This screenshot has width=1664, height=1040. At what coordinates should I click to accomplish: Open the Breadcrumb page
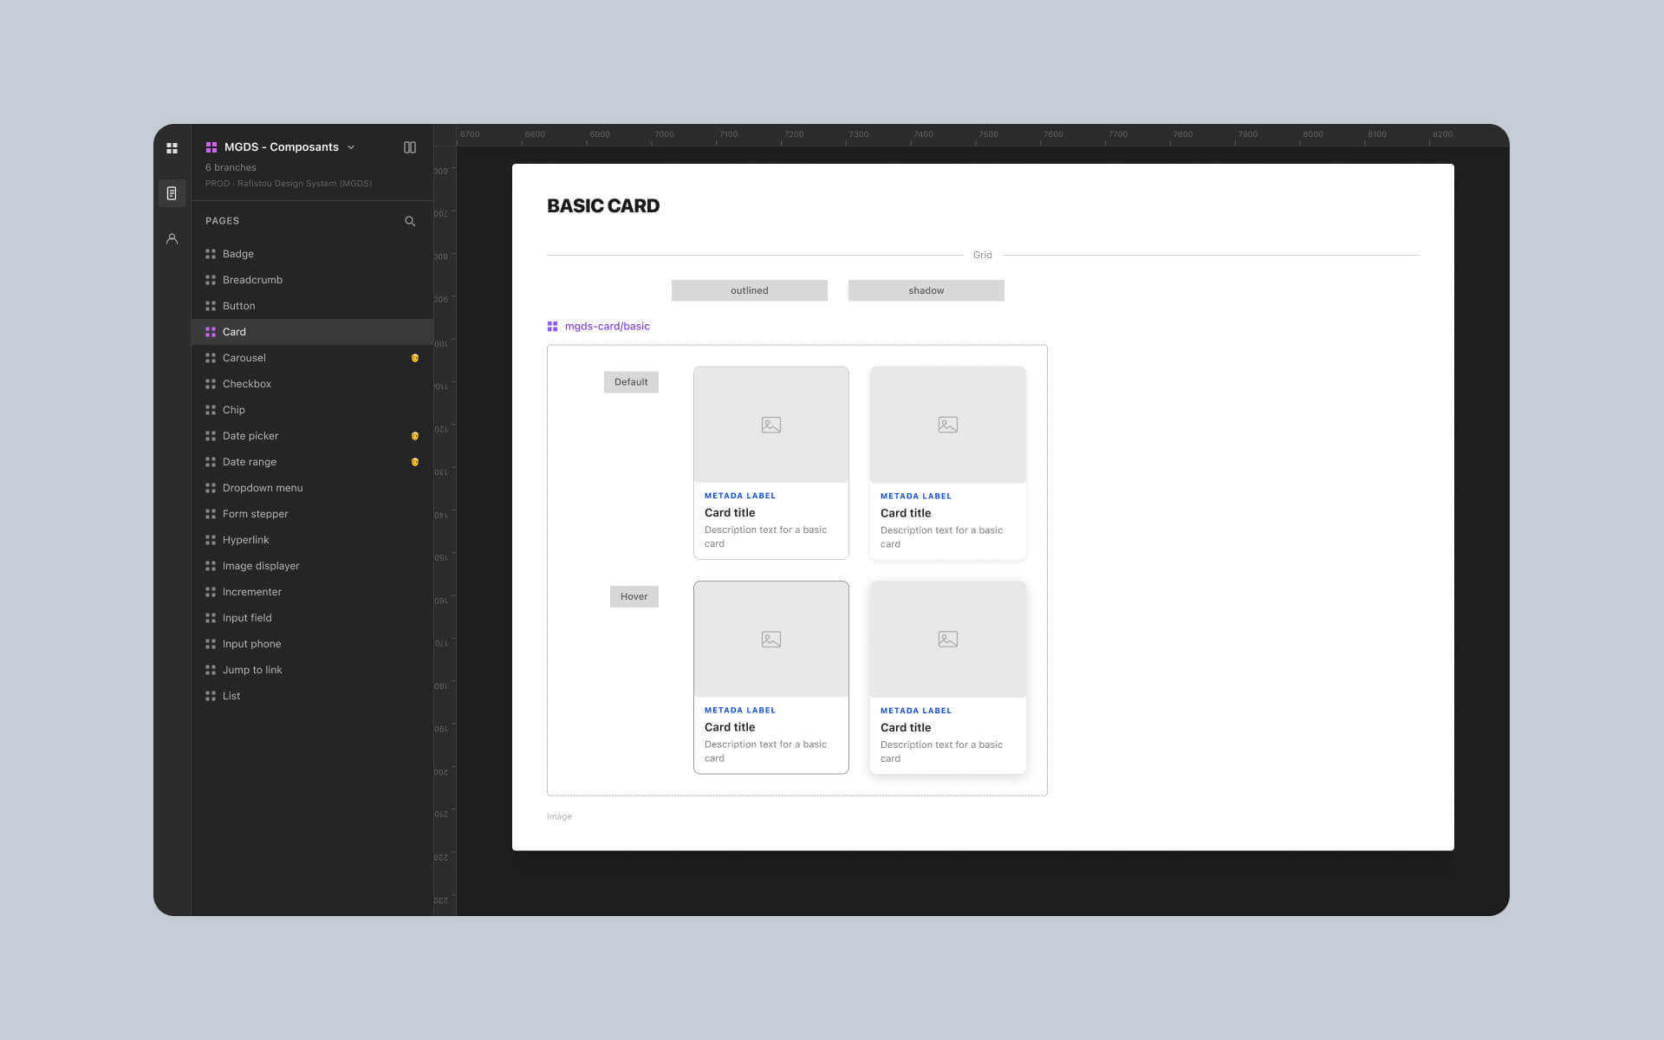click(312, 280)
